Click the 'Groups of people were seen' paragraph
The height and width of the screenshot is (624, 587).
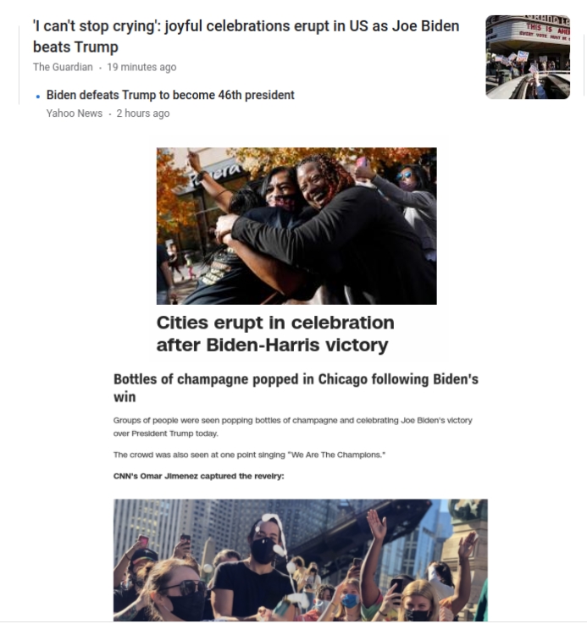click(x=293, y=427)
